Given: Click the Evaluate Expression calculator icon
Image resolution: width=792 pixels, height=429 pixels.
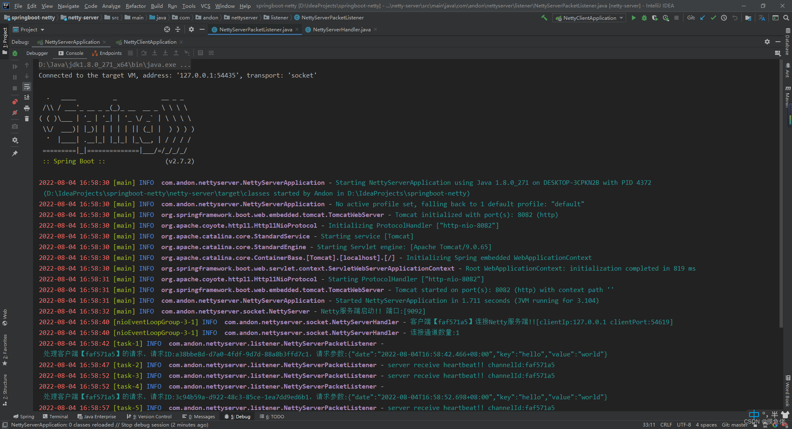Looking at the screenshot, I should click(x=200, y=53).
